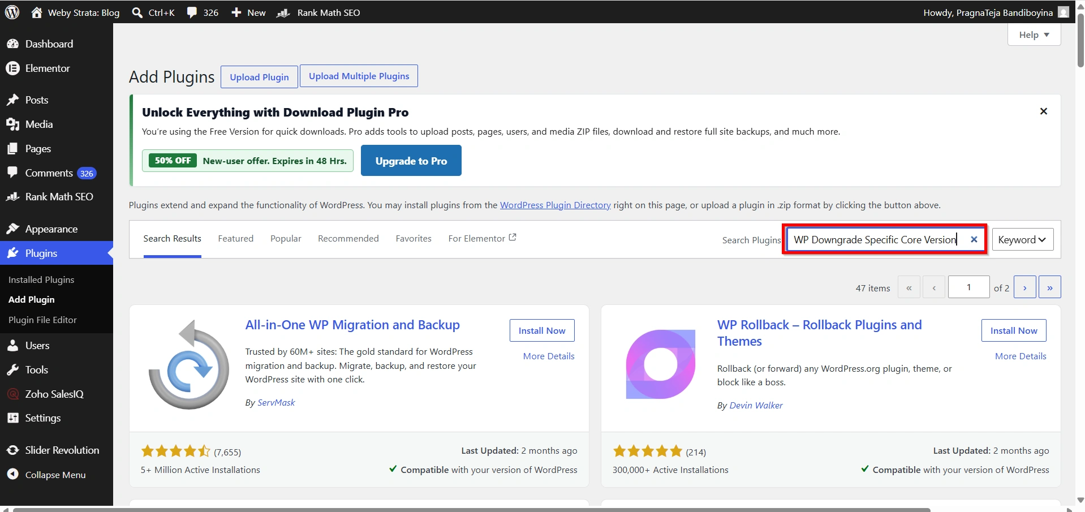The height and width of the screenshot is (512, 1085).
Task: Click the Tools wrench icon
Action: pyautogui.click(x=12, y=370)
